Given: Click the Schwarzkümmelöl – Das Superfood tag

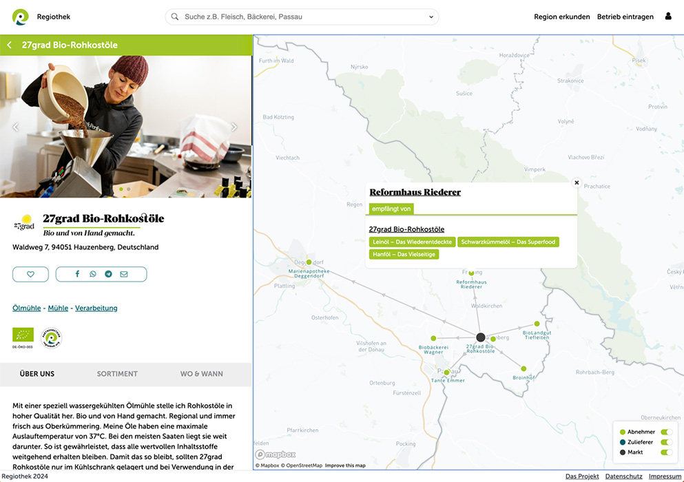Looking at the screenshot, I should pos(508,242).
